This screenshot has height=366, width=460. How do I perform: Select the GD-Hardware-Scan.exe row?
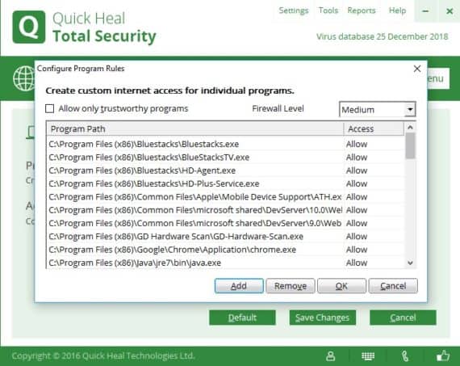pos(226,237)
